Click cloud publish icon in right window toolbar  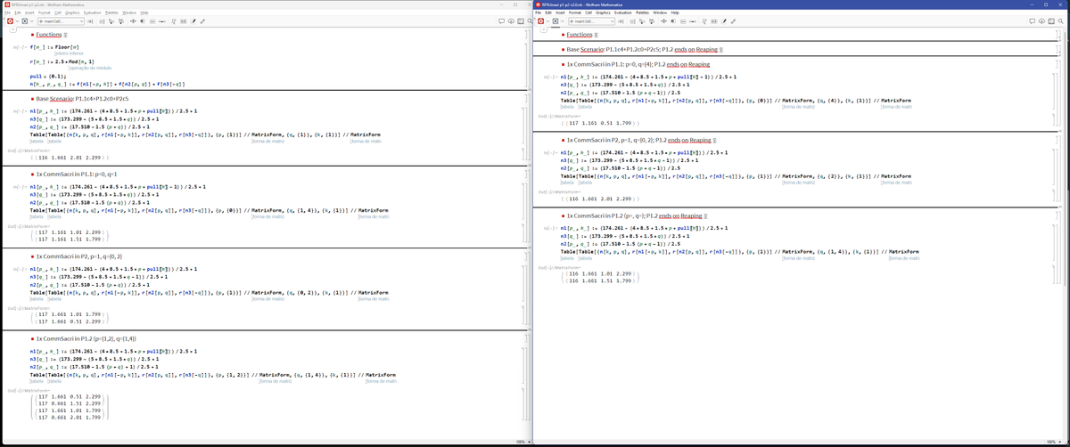tap(1042, 21)
